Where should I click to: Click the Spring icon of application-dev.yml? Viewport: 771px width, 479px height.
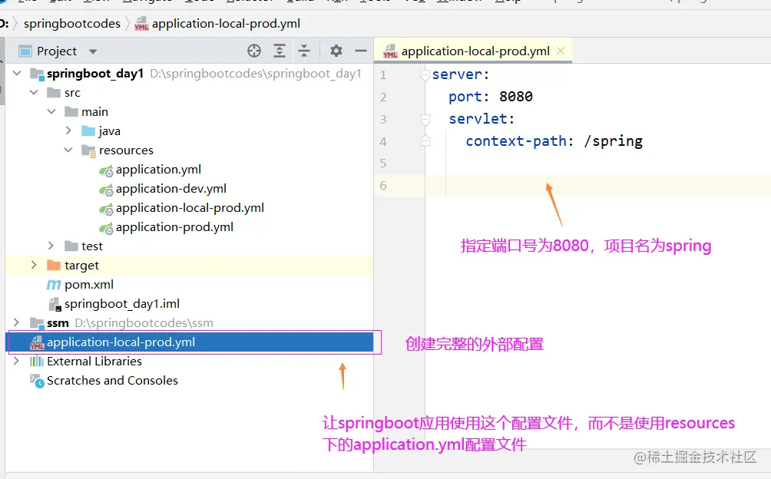[106, 190]
